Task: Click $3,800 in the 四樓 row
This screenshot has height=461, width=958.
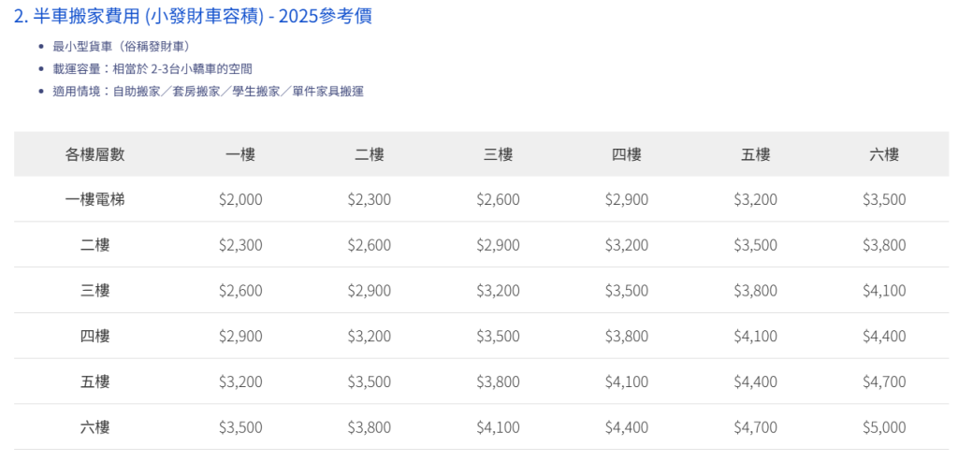Action: point(627,336)
